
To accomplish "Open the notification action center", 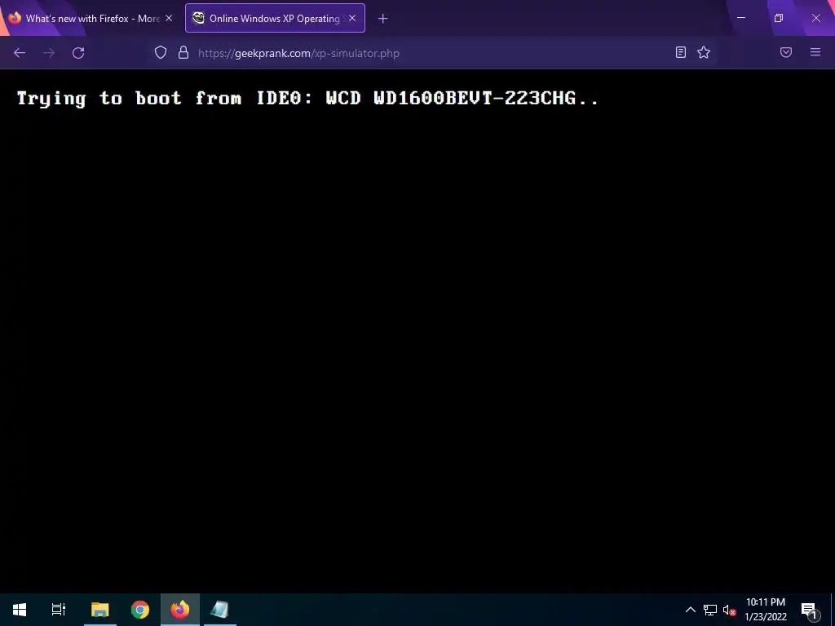I will point(810,610).
